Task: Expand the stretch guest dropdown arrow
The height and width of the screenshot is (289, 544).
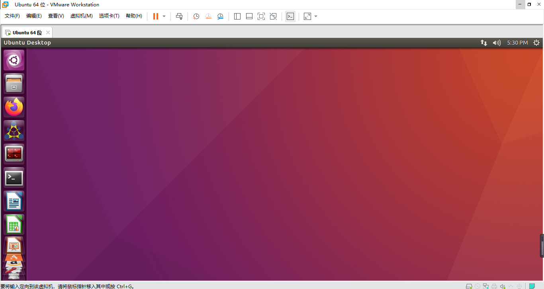Action: pyautogui.click(x=316, y=16)
